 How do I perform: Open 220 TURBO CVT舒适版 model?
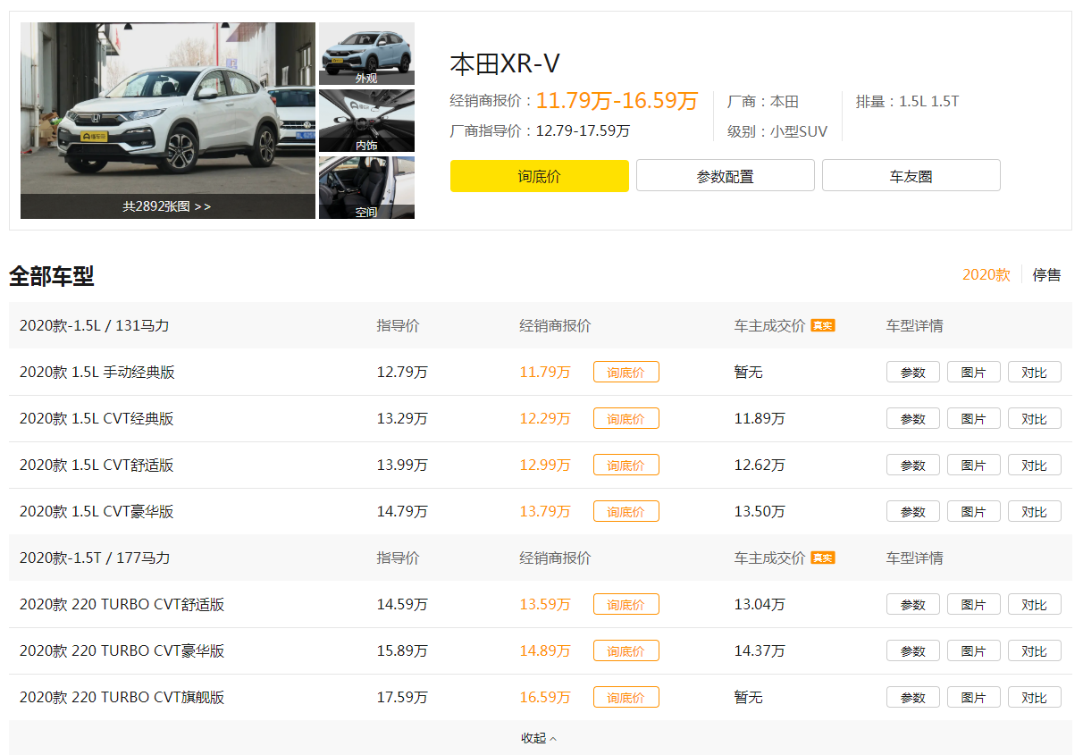122,604
